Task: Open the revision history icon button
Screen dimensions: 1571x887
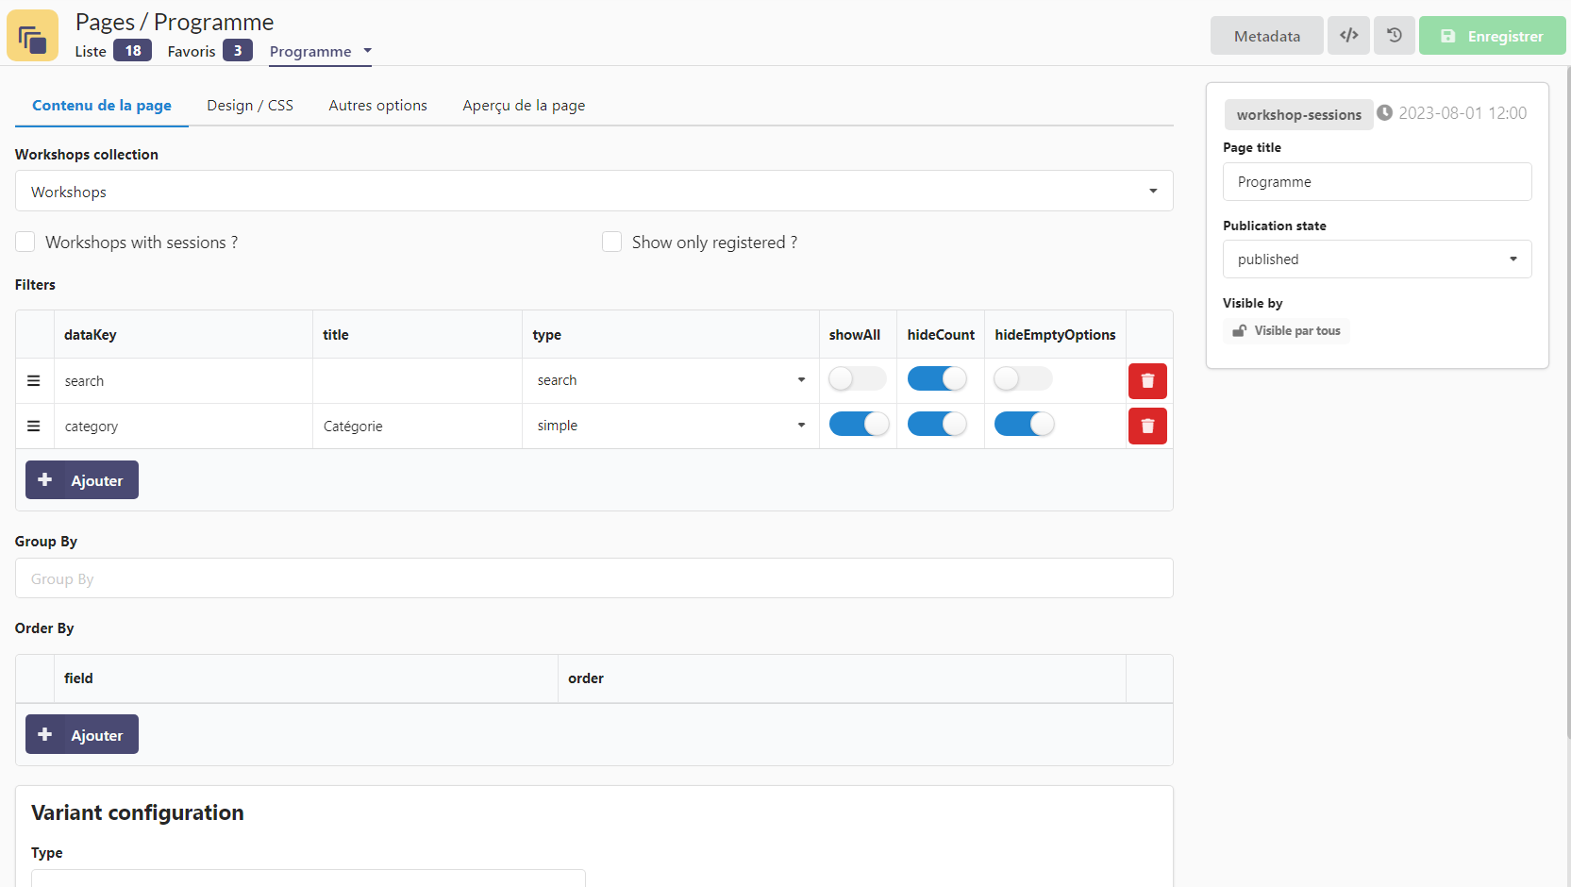Action: point(1394,36)
